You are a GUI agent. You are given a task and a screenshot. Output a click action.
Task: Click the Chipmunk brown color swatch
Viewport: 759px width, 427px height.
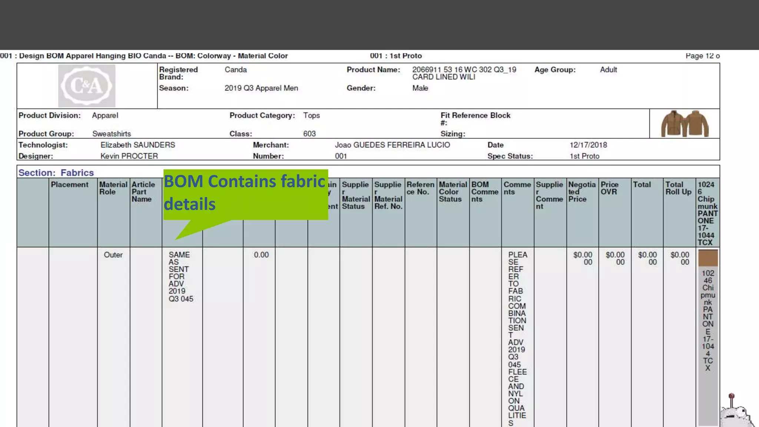708,258
